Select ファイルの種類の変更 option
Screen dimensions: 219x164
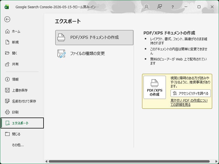pos(94,54)
